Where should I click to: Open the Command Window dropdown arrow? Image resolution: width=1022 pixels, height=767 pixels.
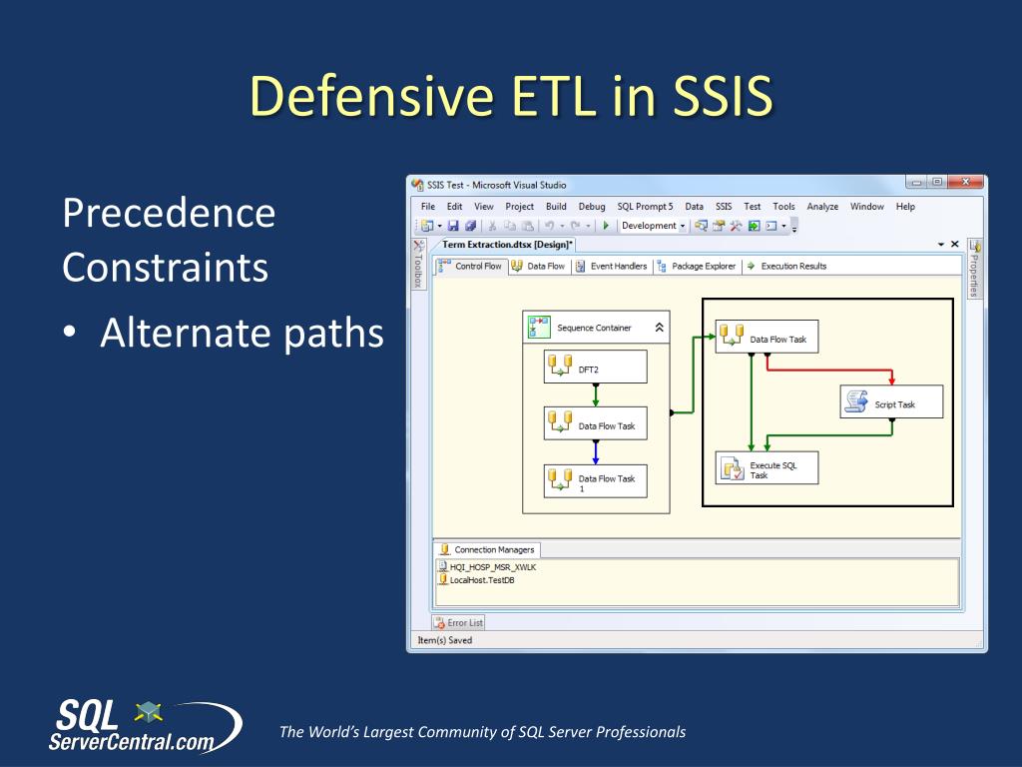click(x=783, y=227)
